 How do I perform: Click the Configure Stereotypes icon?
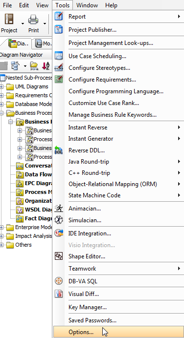[59, 67]
